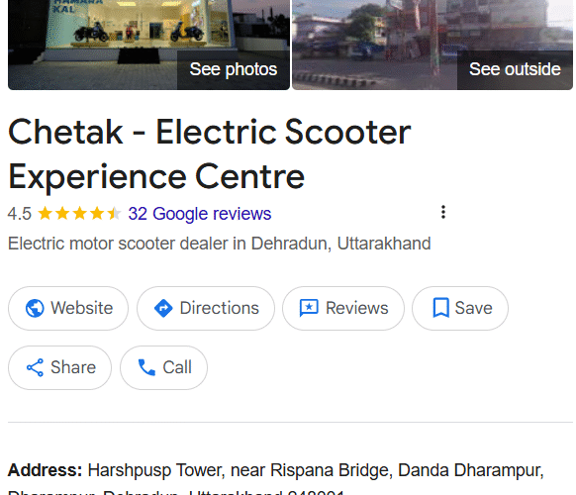The height and width of the screenshot is (495, 576).
Task: Click the phone Call icon
Action: pyautogui.click(x=146, y=367)
